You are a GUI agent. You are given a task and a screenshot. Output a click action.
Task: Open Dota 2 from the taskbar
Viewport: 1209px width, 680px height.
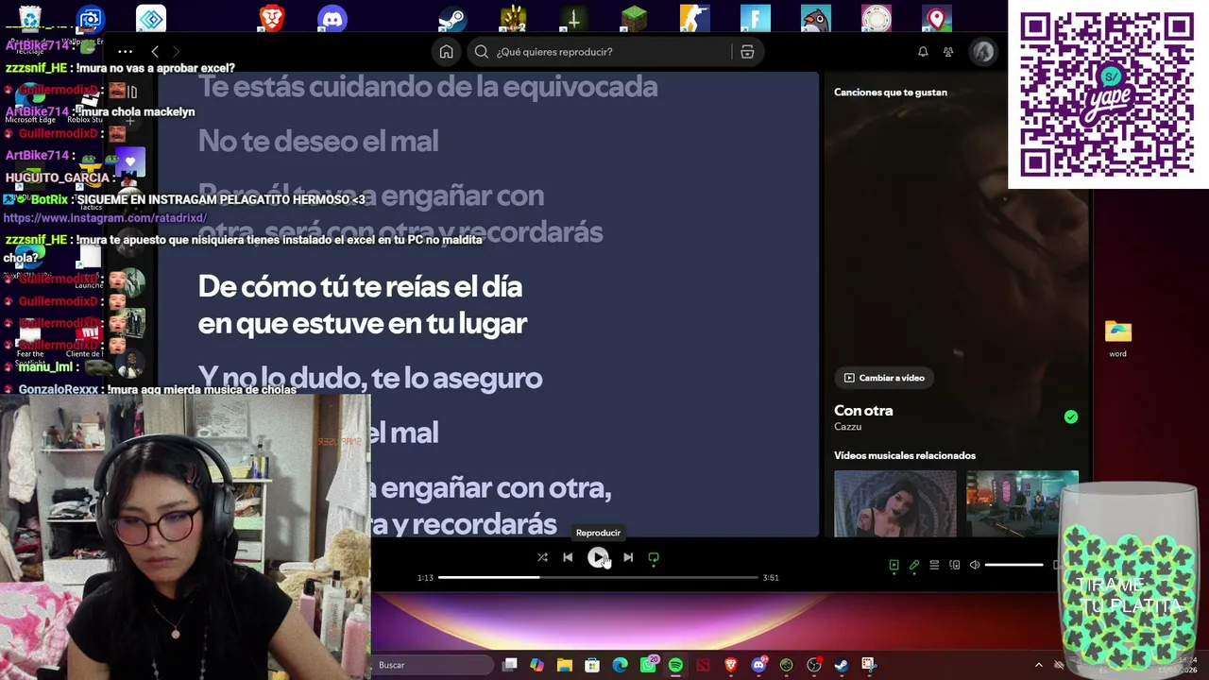point(703,665)
